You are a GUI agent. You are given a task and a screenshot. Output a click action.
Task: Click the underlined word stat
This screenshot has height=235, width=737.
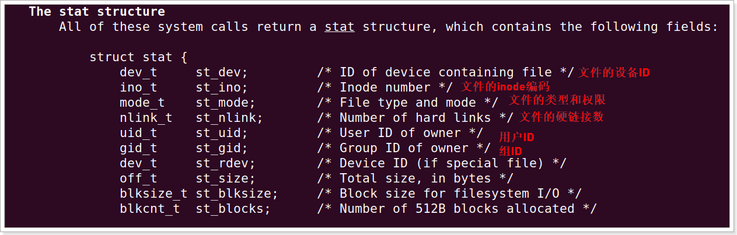[339, 27]
